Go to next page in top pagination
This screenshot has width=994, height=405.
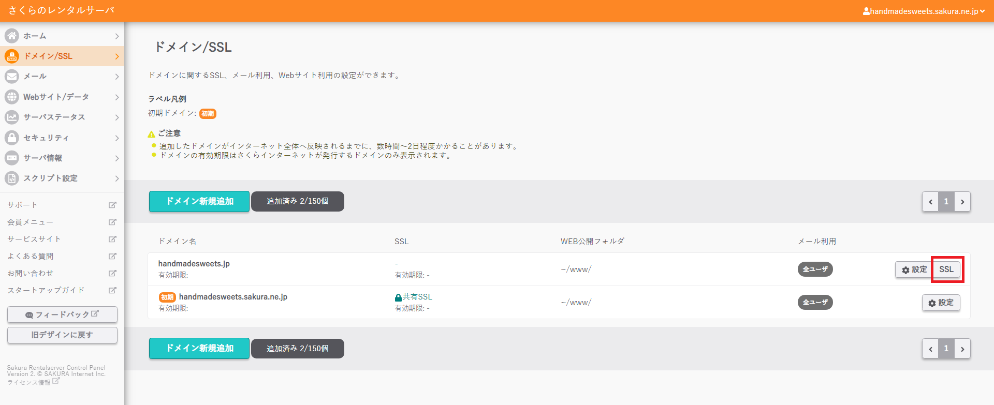coord(962,202)
